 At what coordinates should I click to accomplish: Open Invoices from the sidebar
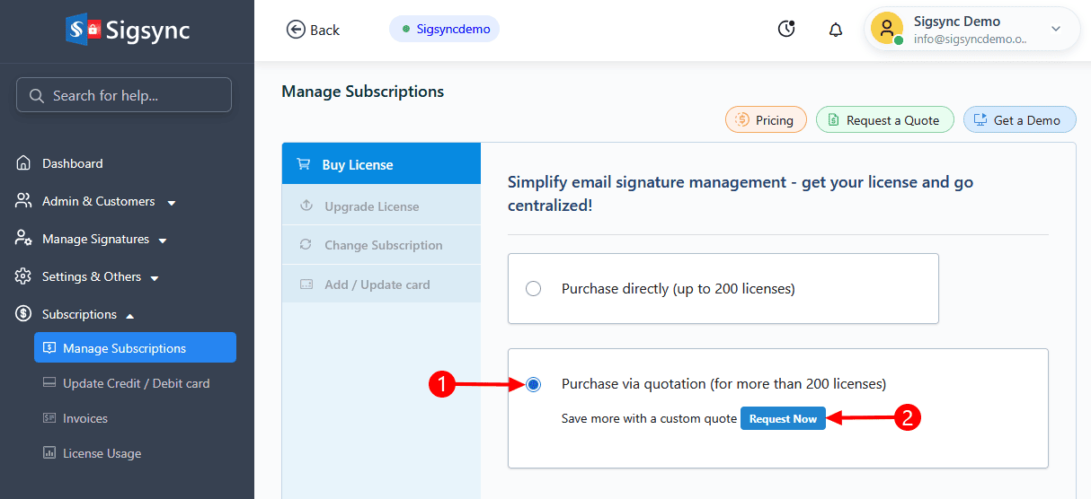point(84,418)
